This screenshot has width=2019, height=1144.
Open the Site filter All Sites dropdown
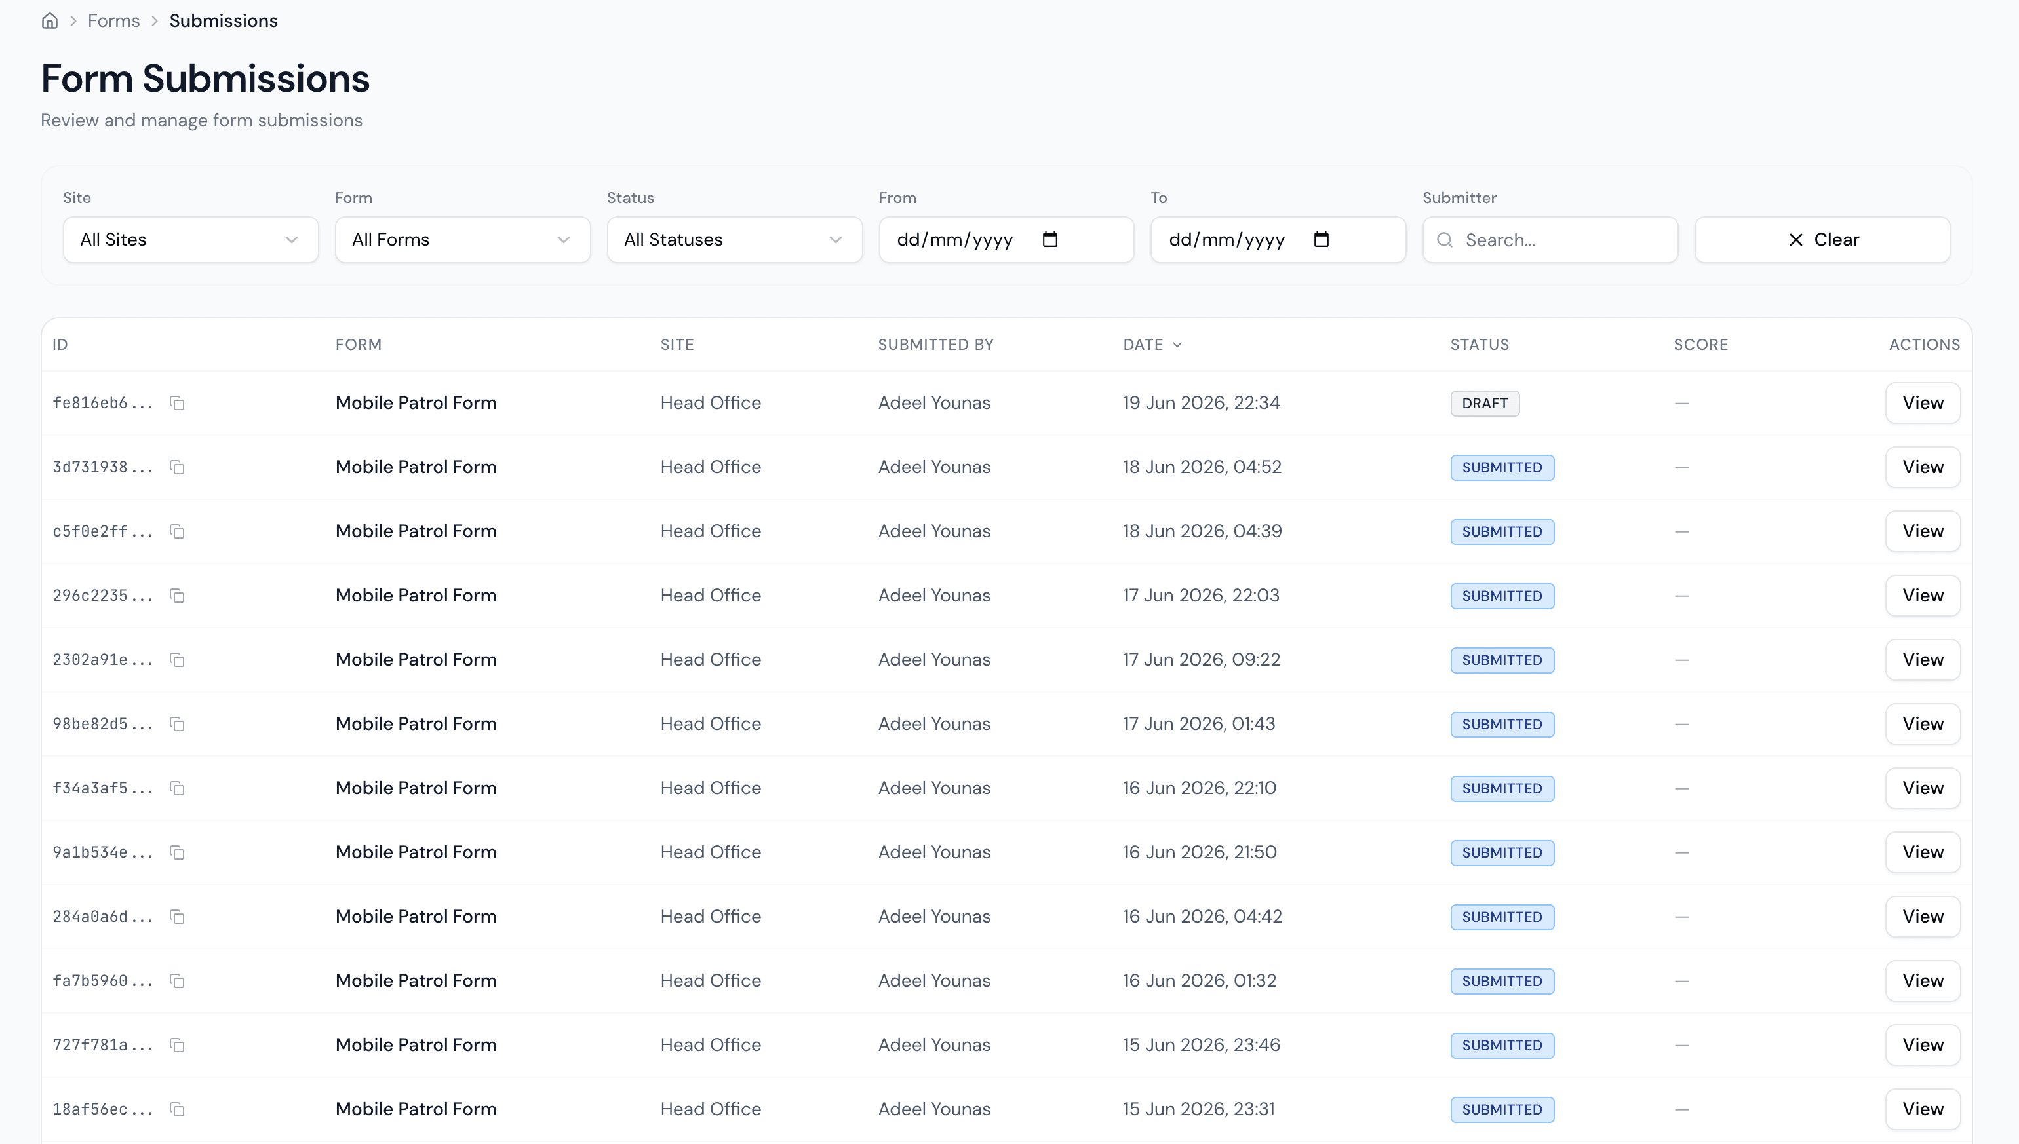[191, 240]
